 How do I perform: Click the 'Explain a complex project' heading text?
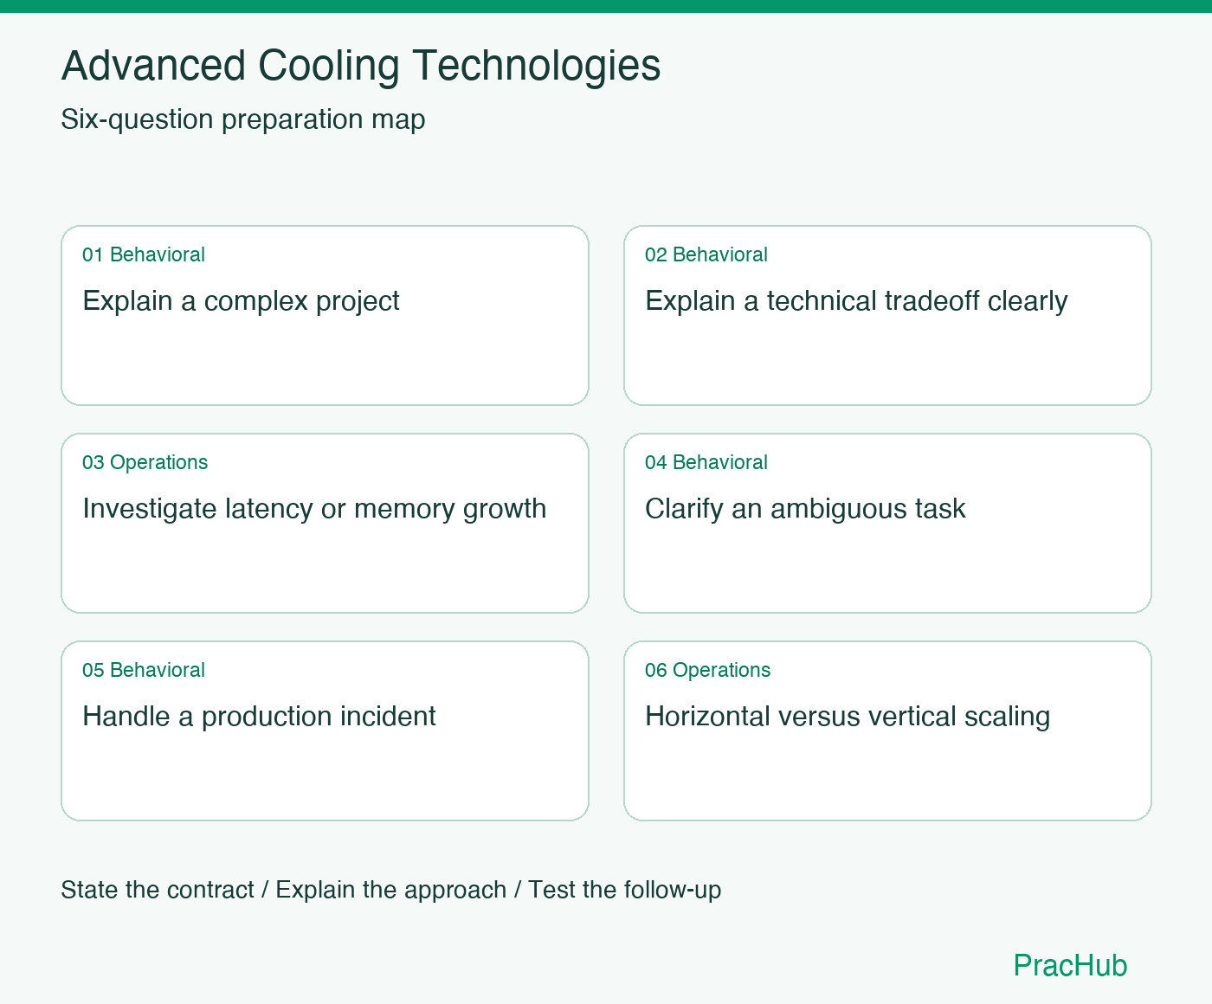pos(241,301)
